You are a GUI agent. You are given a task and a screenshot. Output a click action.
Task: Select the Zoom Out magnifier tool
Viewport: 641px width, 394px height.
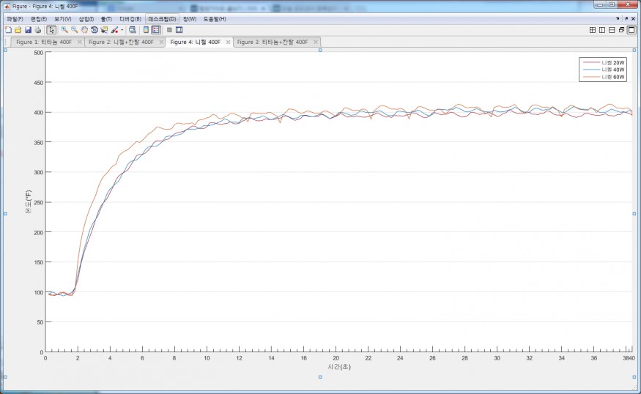click(75, 30)
